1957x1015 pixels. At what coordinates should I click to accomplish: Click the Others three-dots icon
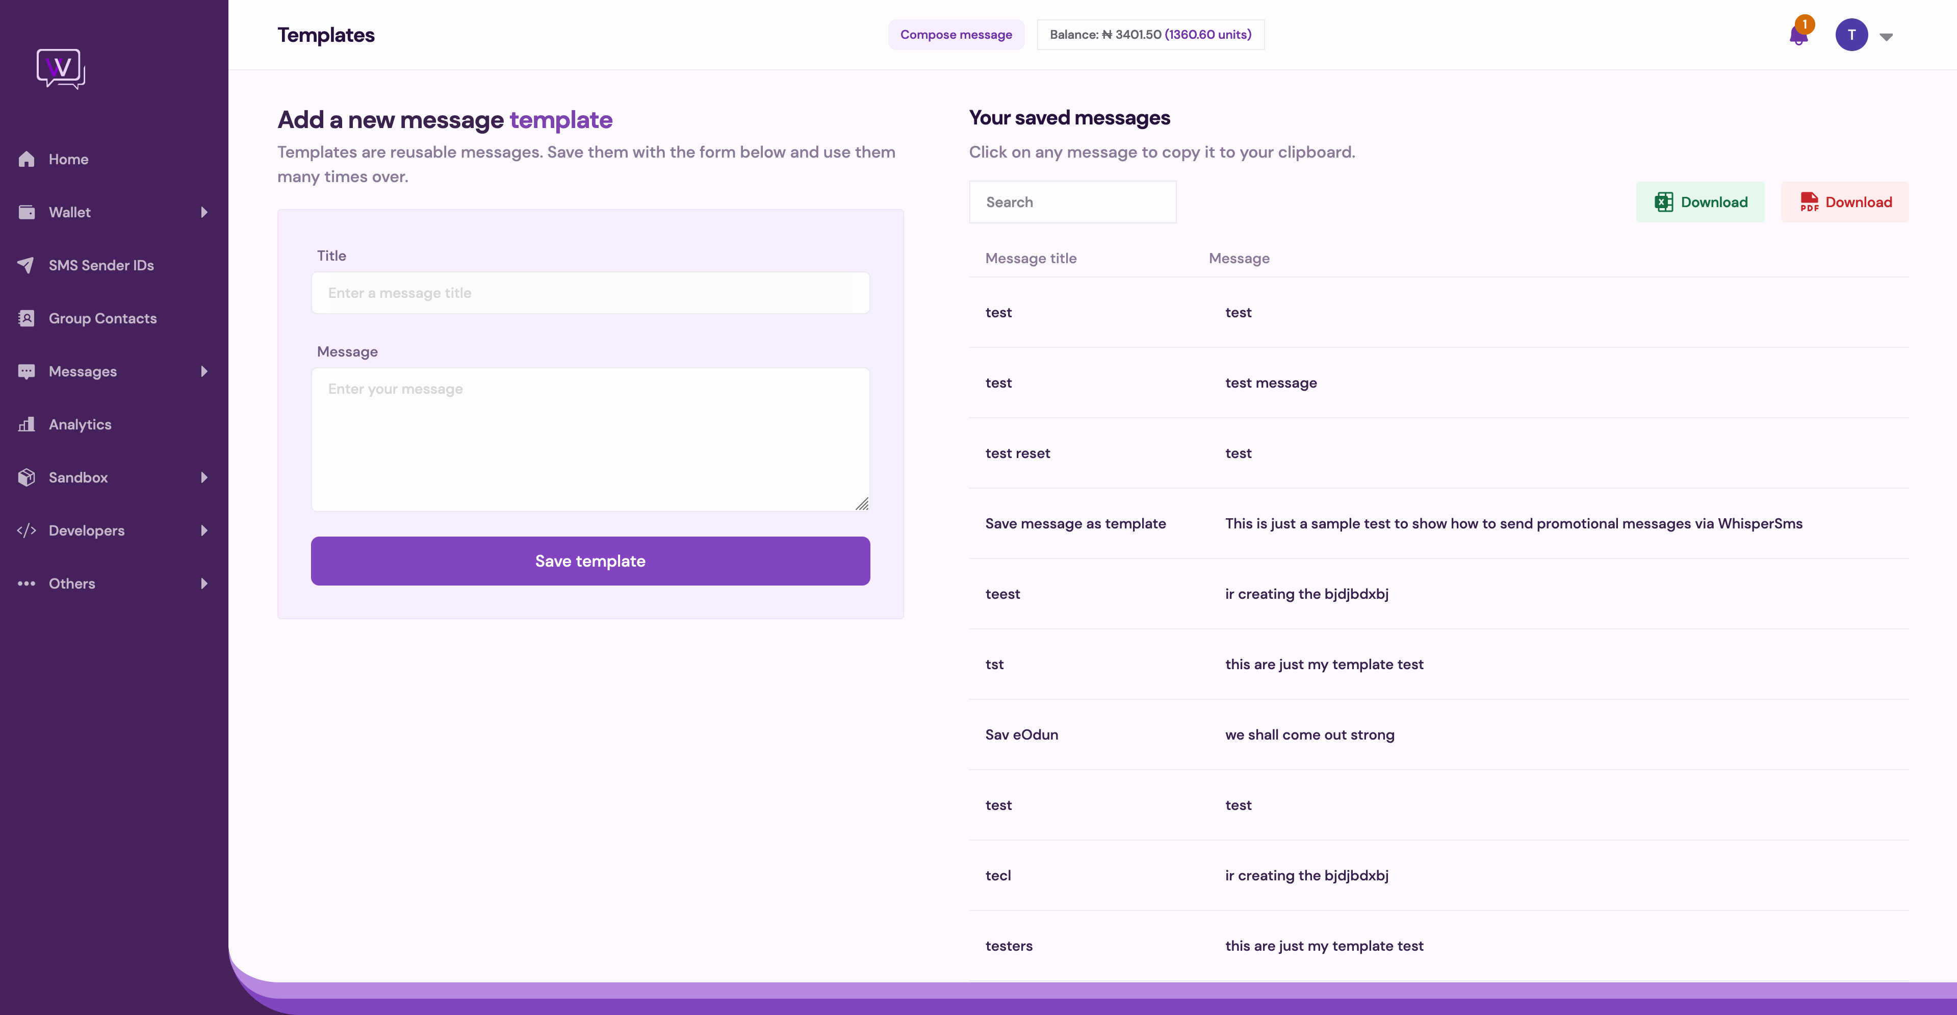coord(27,583)
